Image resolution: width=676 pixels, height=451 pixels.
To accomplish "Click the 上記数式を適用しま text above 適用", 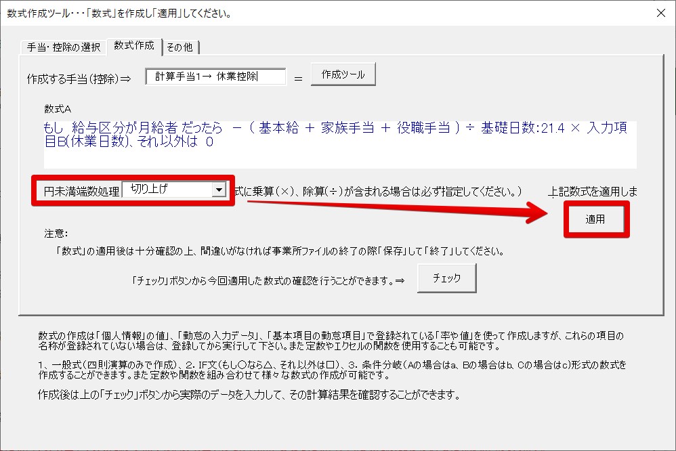I will (x=593, y=192).
